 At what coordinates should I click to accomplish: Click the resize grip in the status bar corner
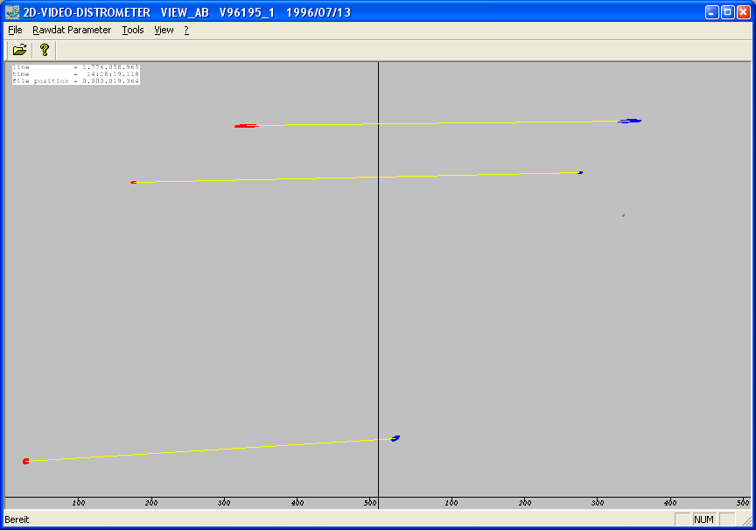coord(747,520)
